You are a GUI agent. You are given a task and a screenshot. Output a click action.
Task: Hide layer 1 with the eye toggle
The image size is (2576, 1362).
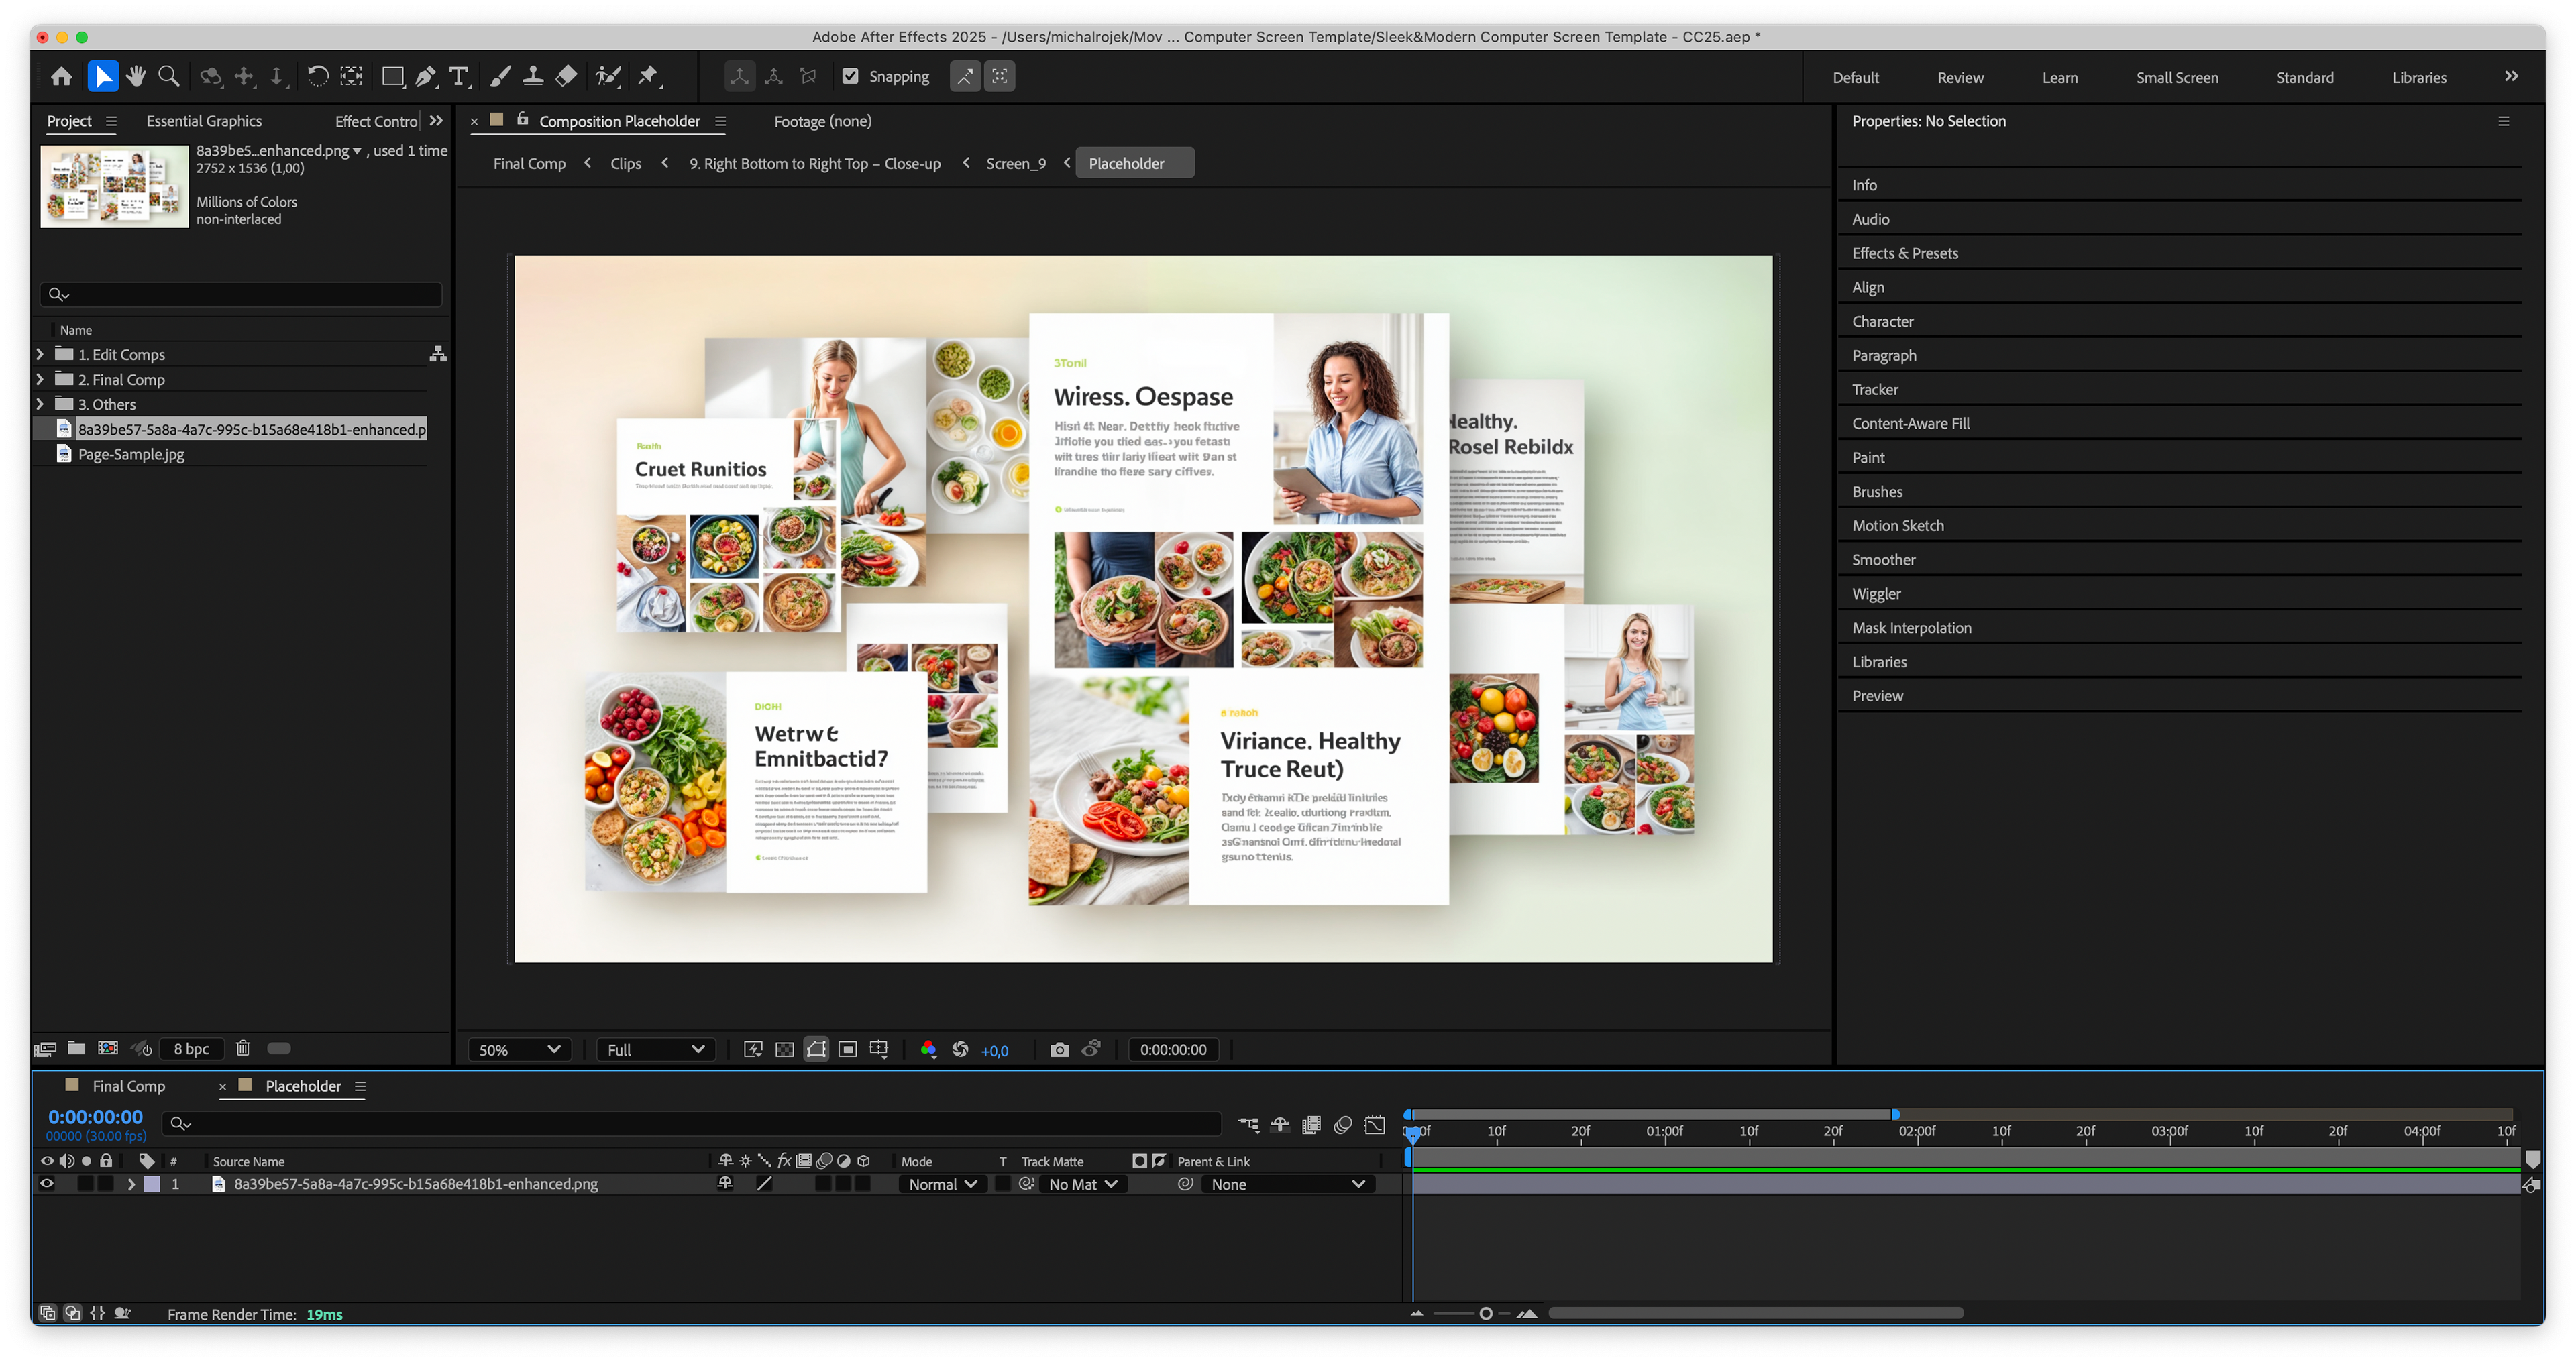click(47, 1184)
